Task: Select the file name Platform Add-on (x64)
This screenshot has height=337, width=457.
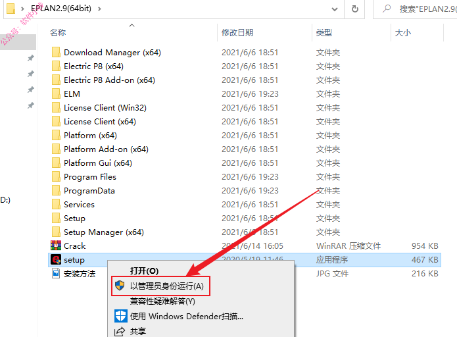Action: point(106,149)
